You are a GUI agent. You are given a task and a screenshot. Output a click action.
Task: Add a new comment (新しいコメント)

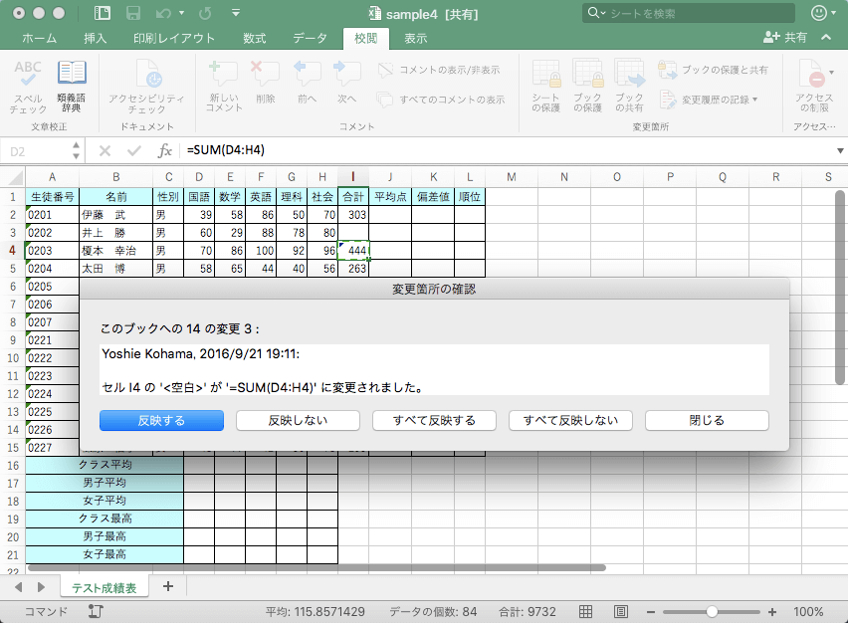tap(224, 86)
